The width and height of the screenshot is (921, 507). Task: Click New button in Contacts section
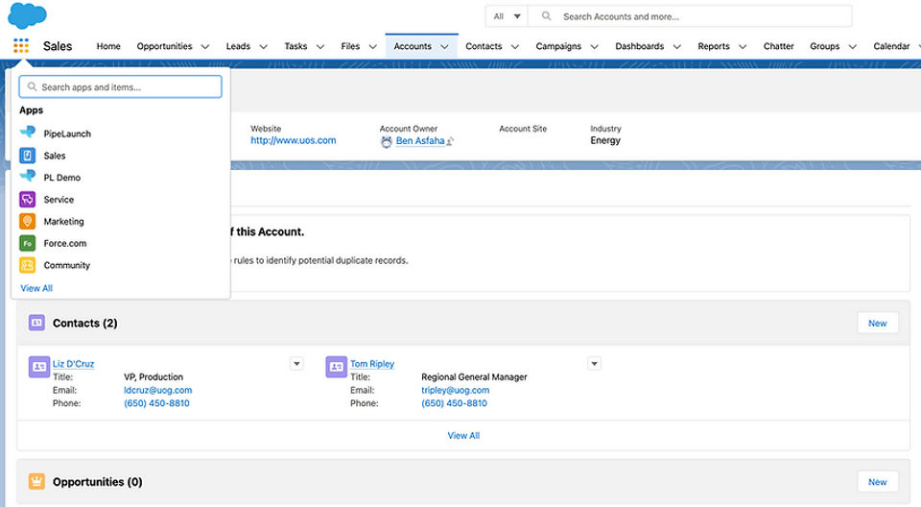pos(877,323)
